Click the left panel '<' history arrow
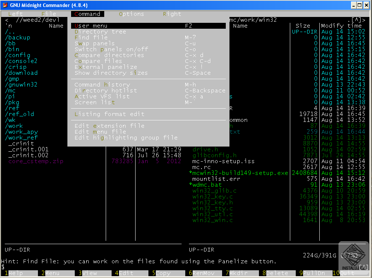 (x=7, y=20)
